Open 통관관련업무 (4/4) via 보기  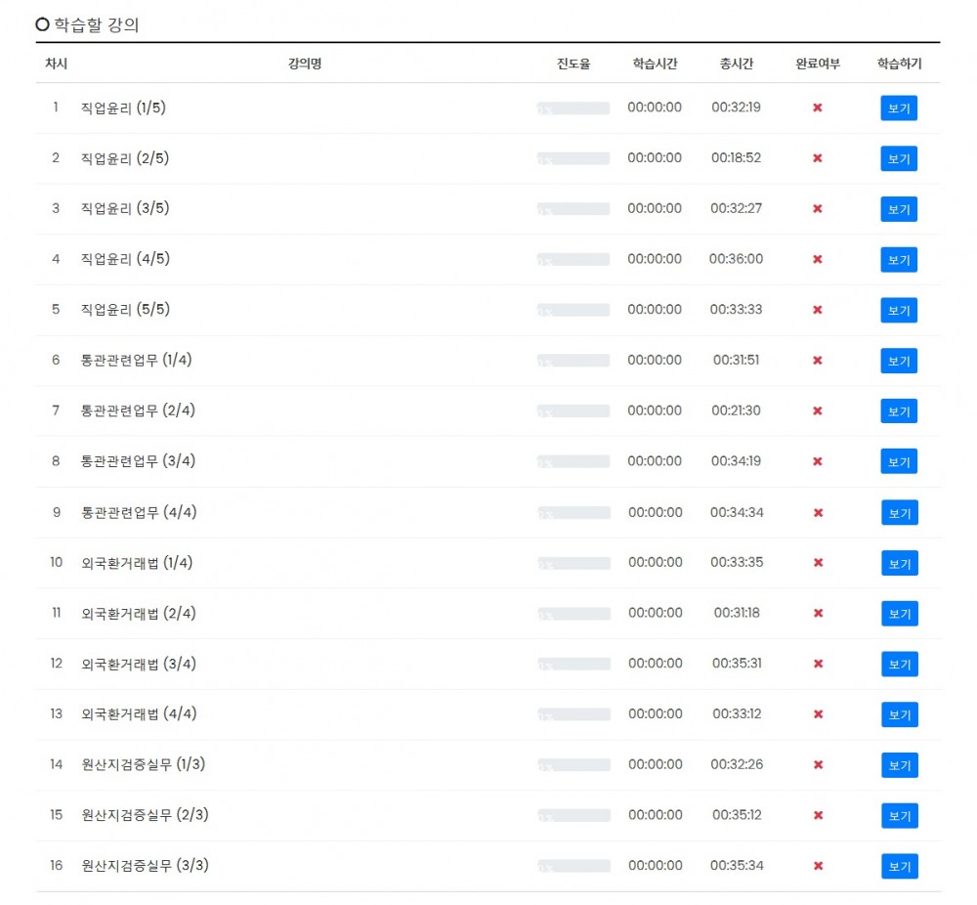899,512
